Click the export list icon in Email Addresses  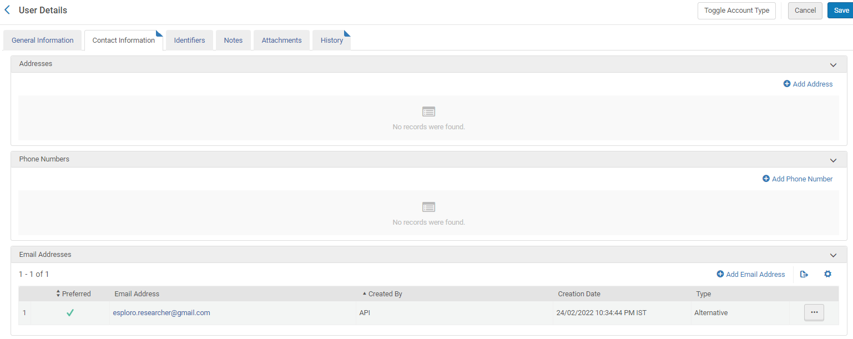coord(804,274)
